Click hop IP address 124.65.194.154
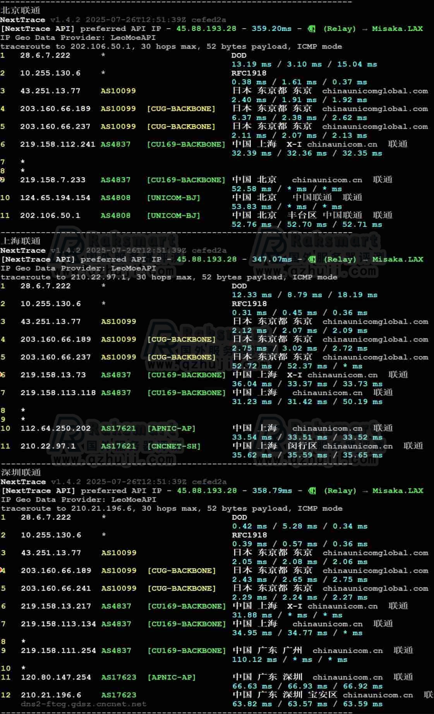The height and width of the screenshot is (714, 434). tap(55, 198)
